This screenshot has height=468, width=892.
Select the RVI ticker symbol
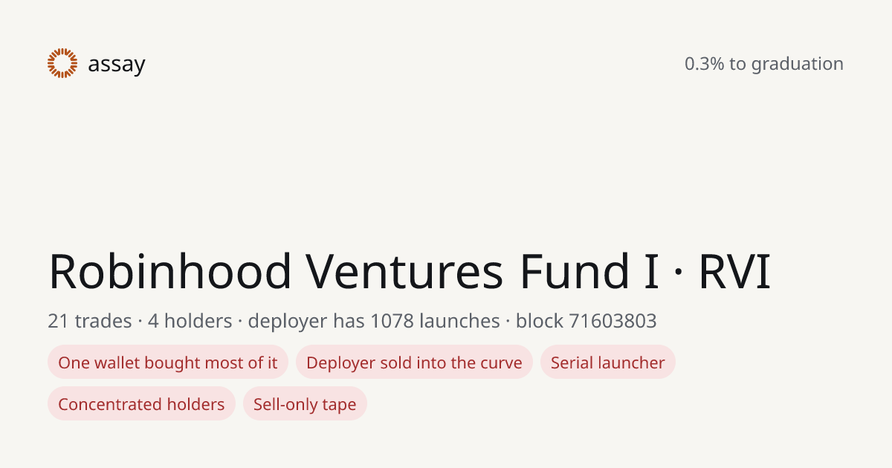734,272
